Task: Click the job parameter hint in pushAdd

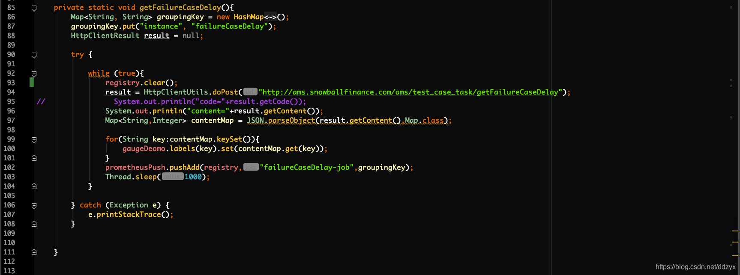Action: (x=251, y=167)
